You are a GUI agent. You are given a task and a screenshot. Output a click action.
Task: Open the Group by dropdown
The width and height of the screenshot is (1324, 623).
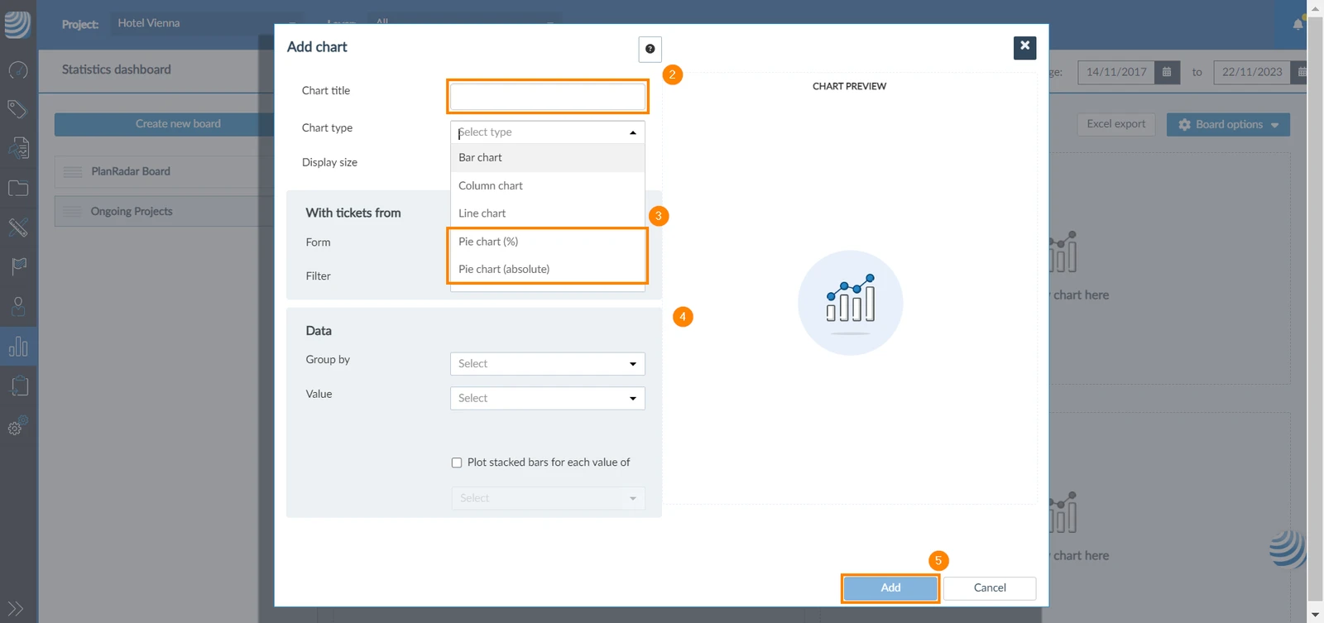click(547, 364)
